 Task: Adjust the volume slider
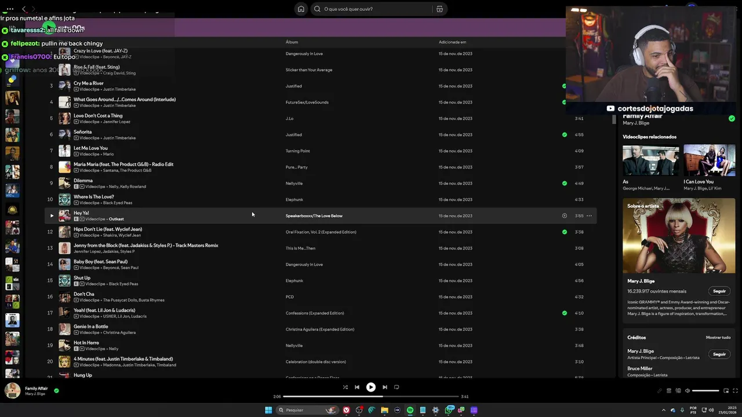pos(705,390)
